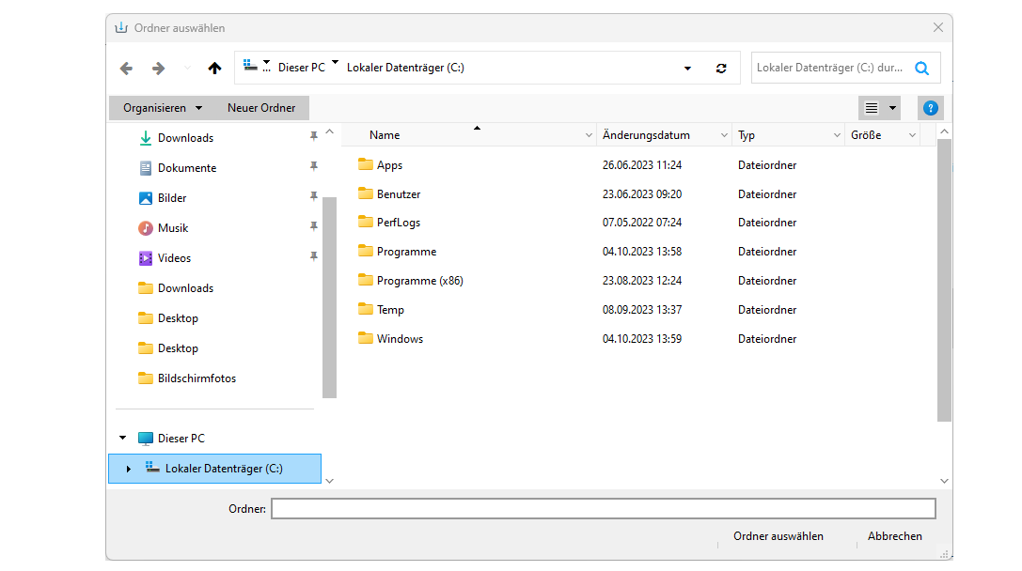Click Neuer Ordner to create a folder
Image resolution: width=1022 pixels, height=571 pixels.
(261, 108)
